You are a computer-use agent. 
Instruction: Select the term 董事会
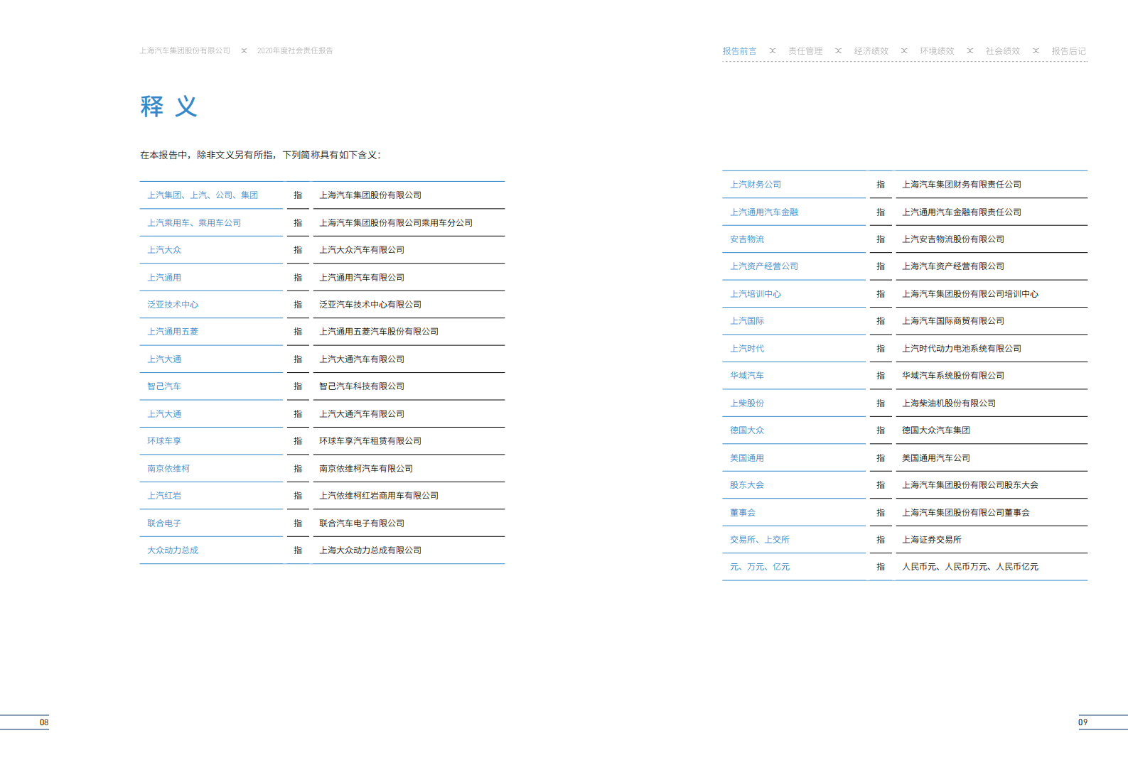point(743,513)
